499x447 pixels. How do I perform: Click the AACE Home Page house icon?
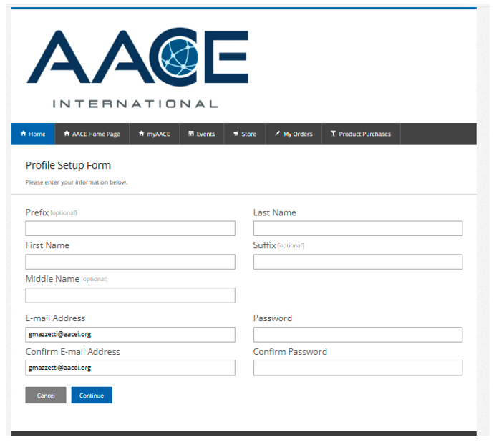67,134
